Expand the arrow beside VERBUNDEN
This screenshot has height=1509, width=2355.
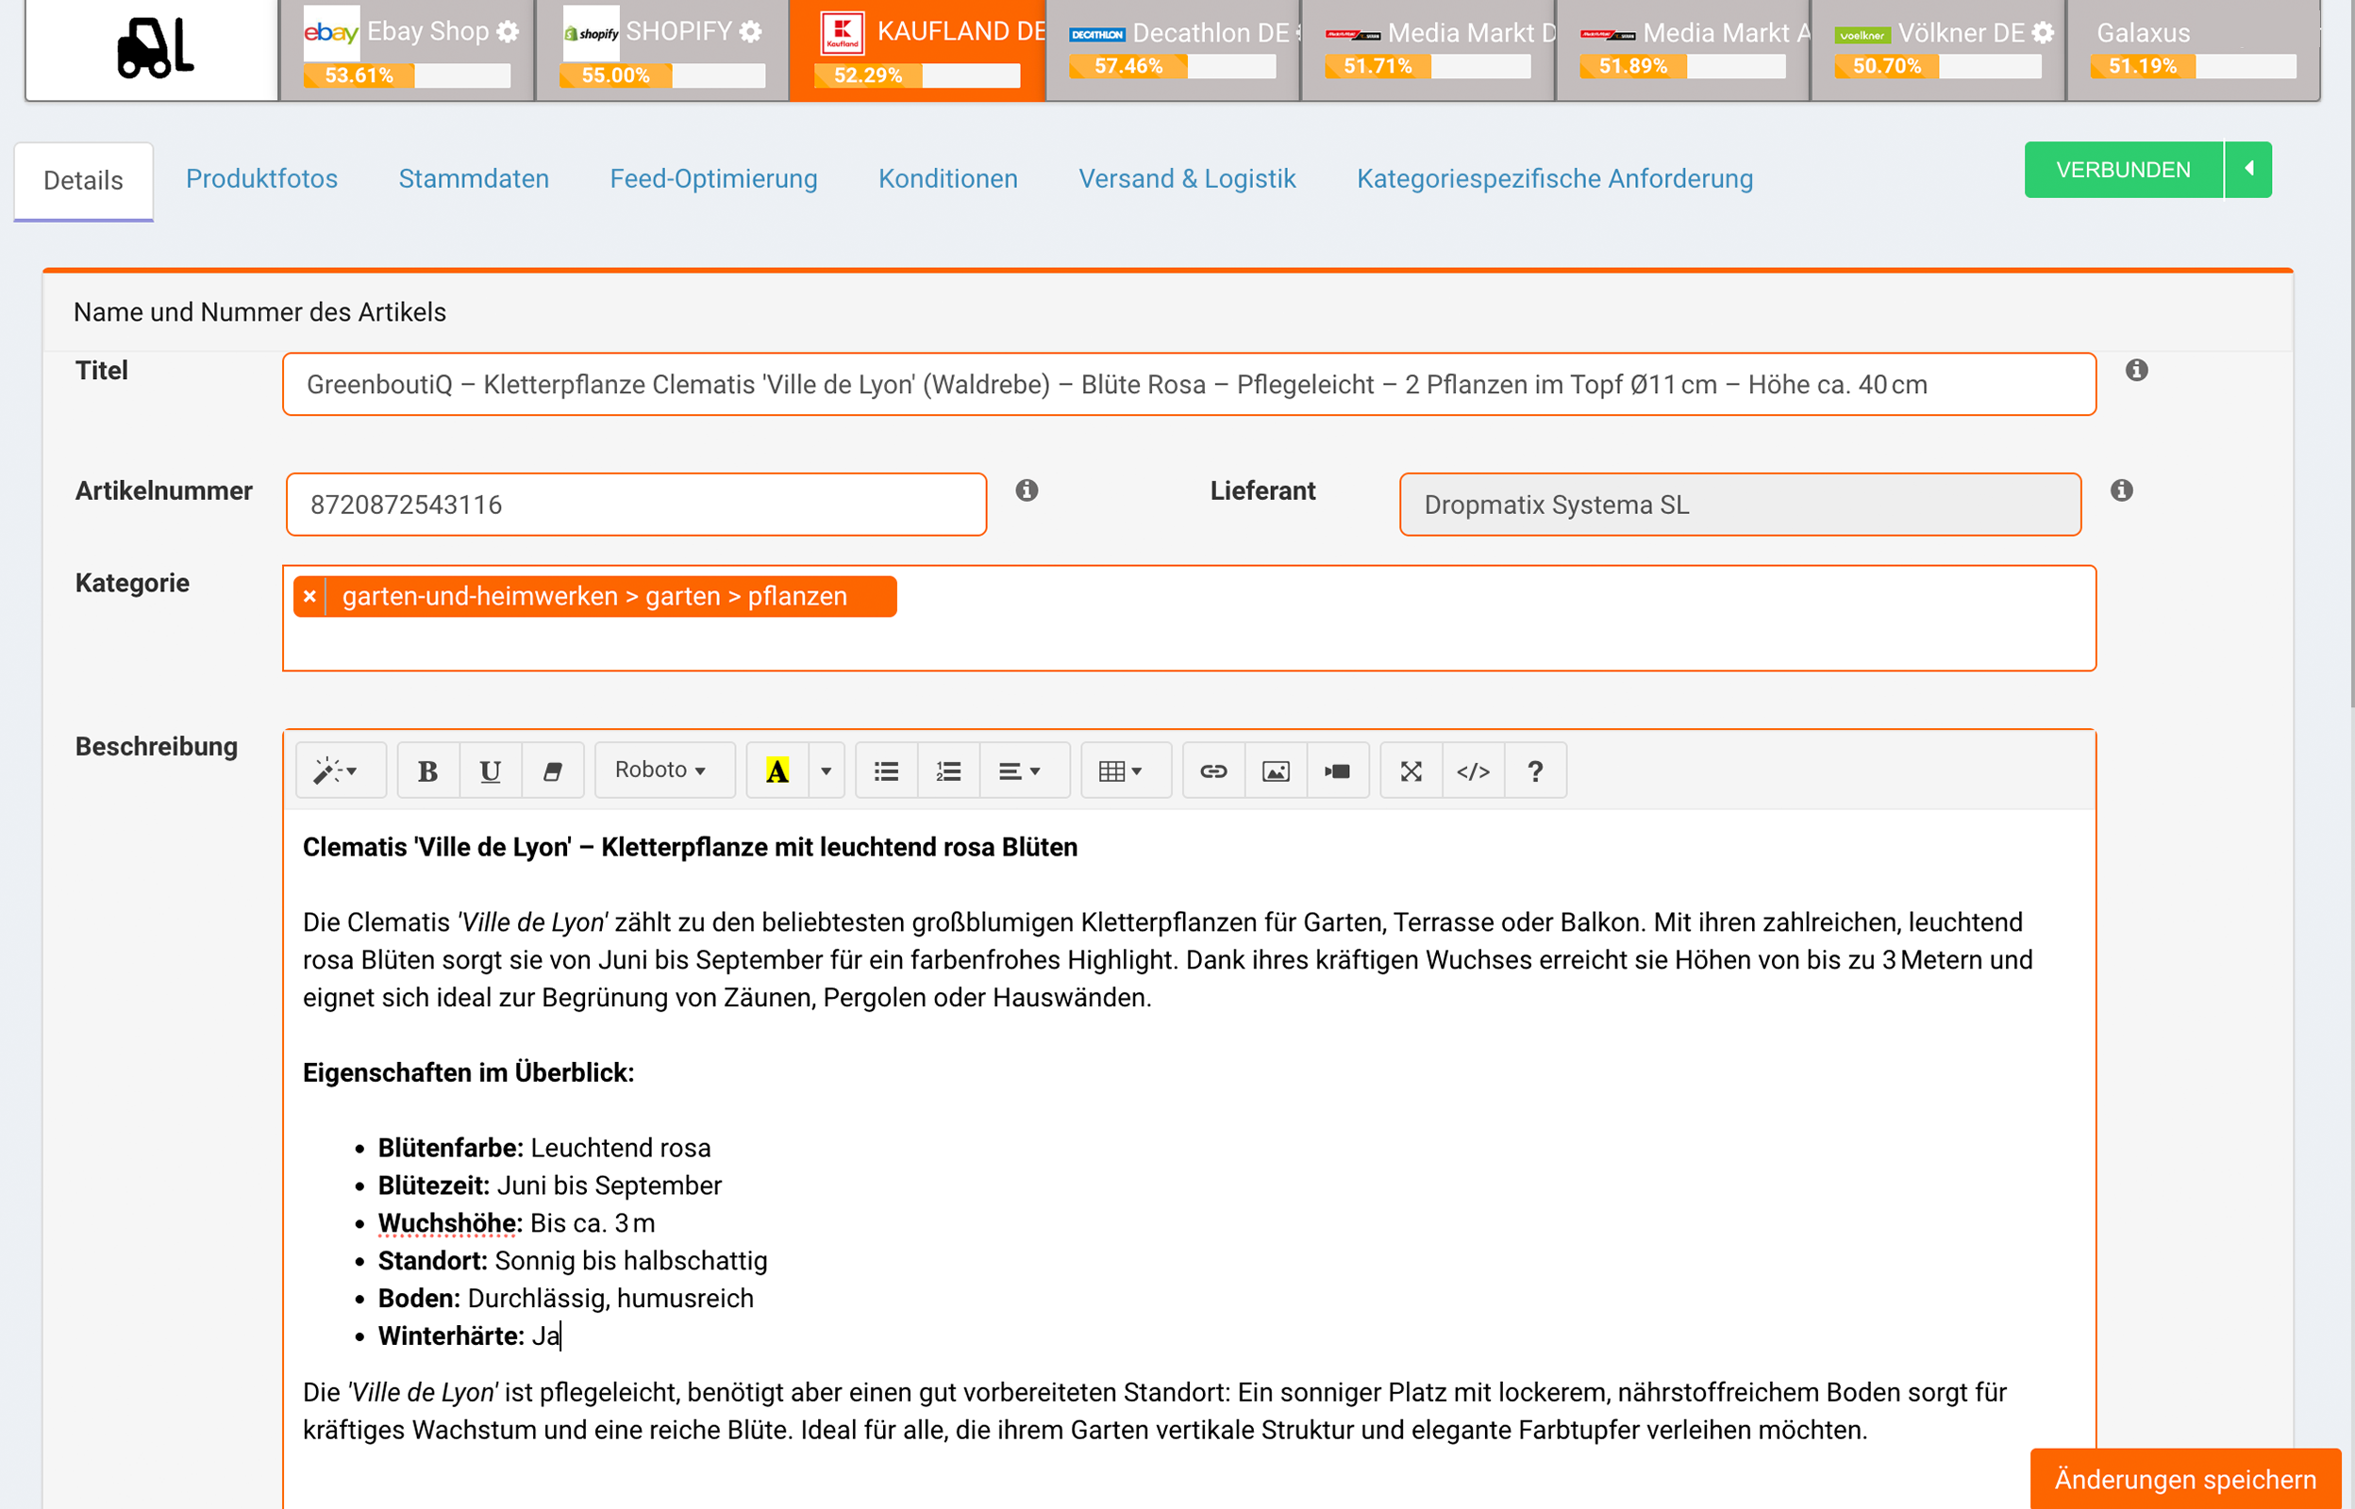(x=2248, y=170)
